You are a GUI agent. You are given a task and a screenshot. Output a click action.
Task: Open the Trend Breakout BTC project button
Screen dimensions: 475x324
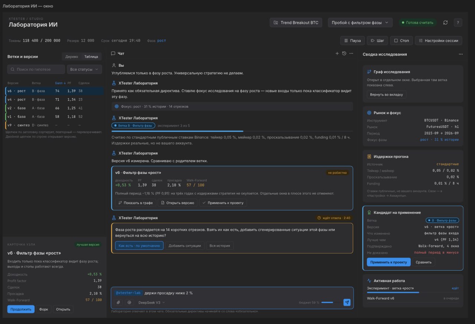296,23
